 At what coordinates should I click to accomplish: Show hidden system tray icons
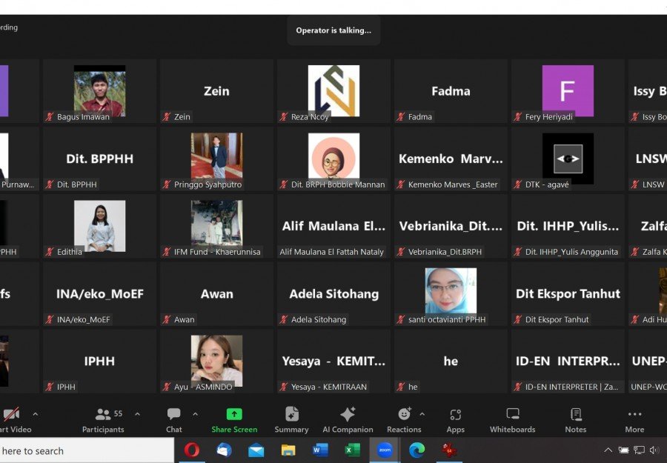point(608,450)
